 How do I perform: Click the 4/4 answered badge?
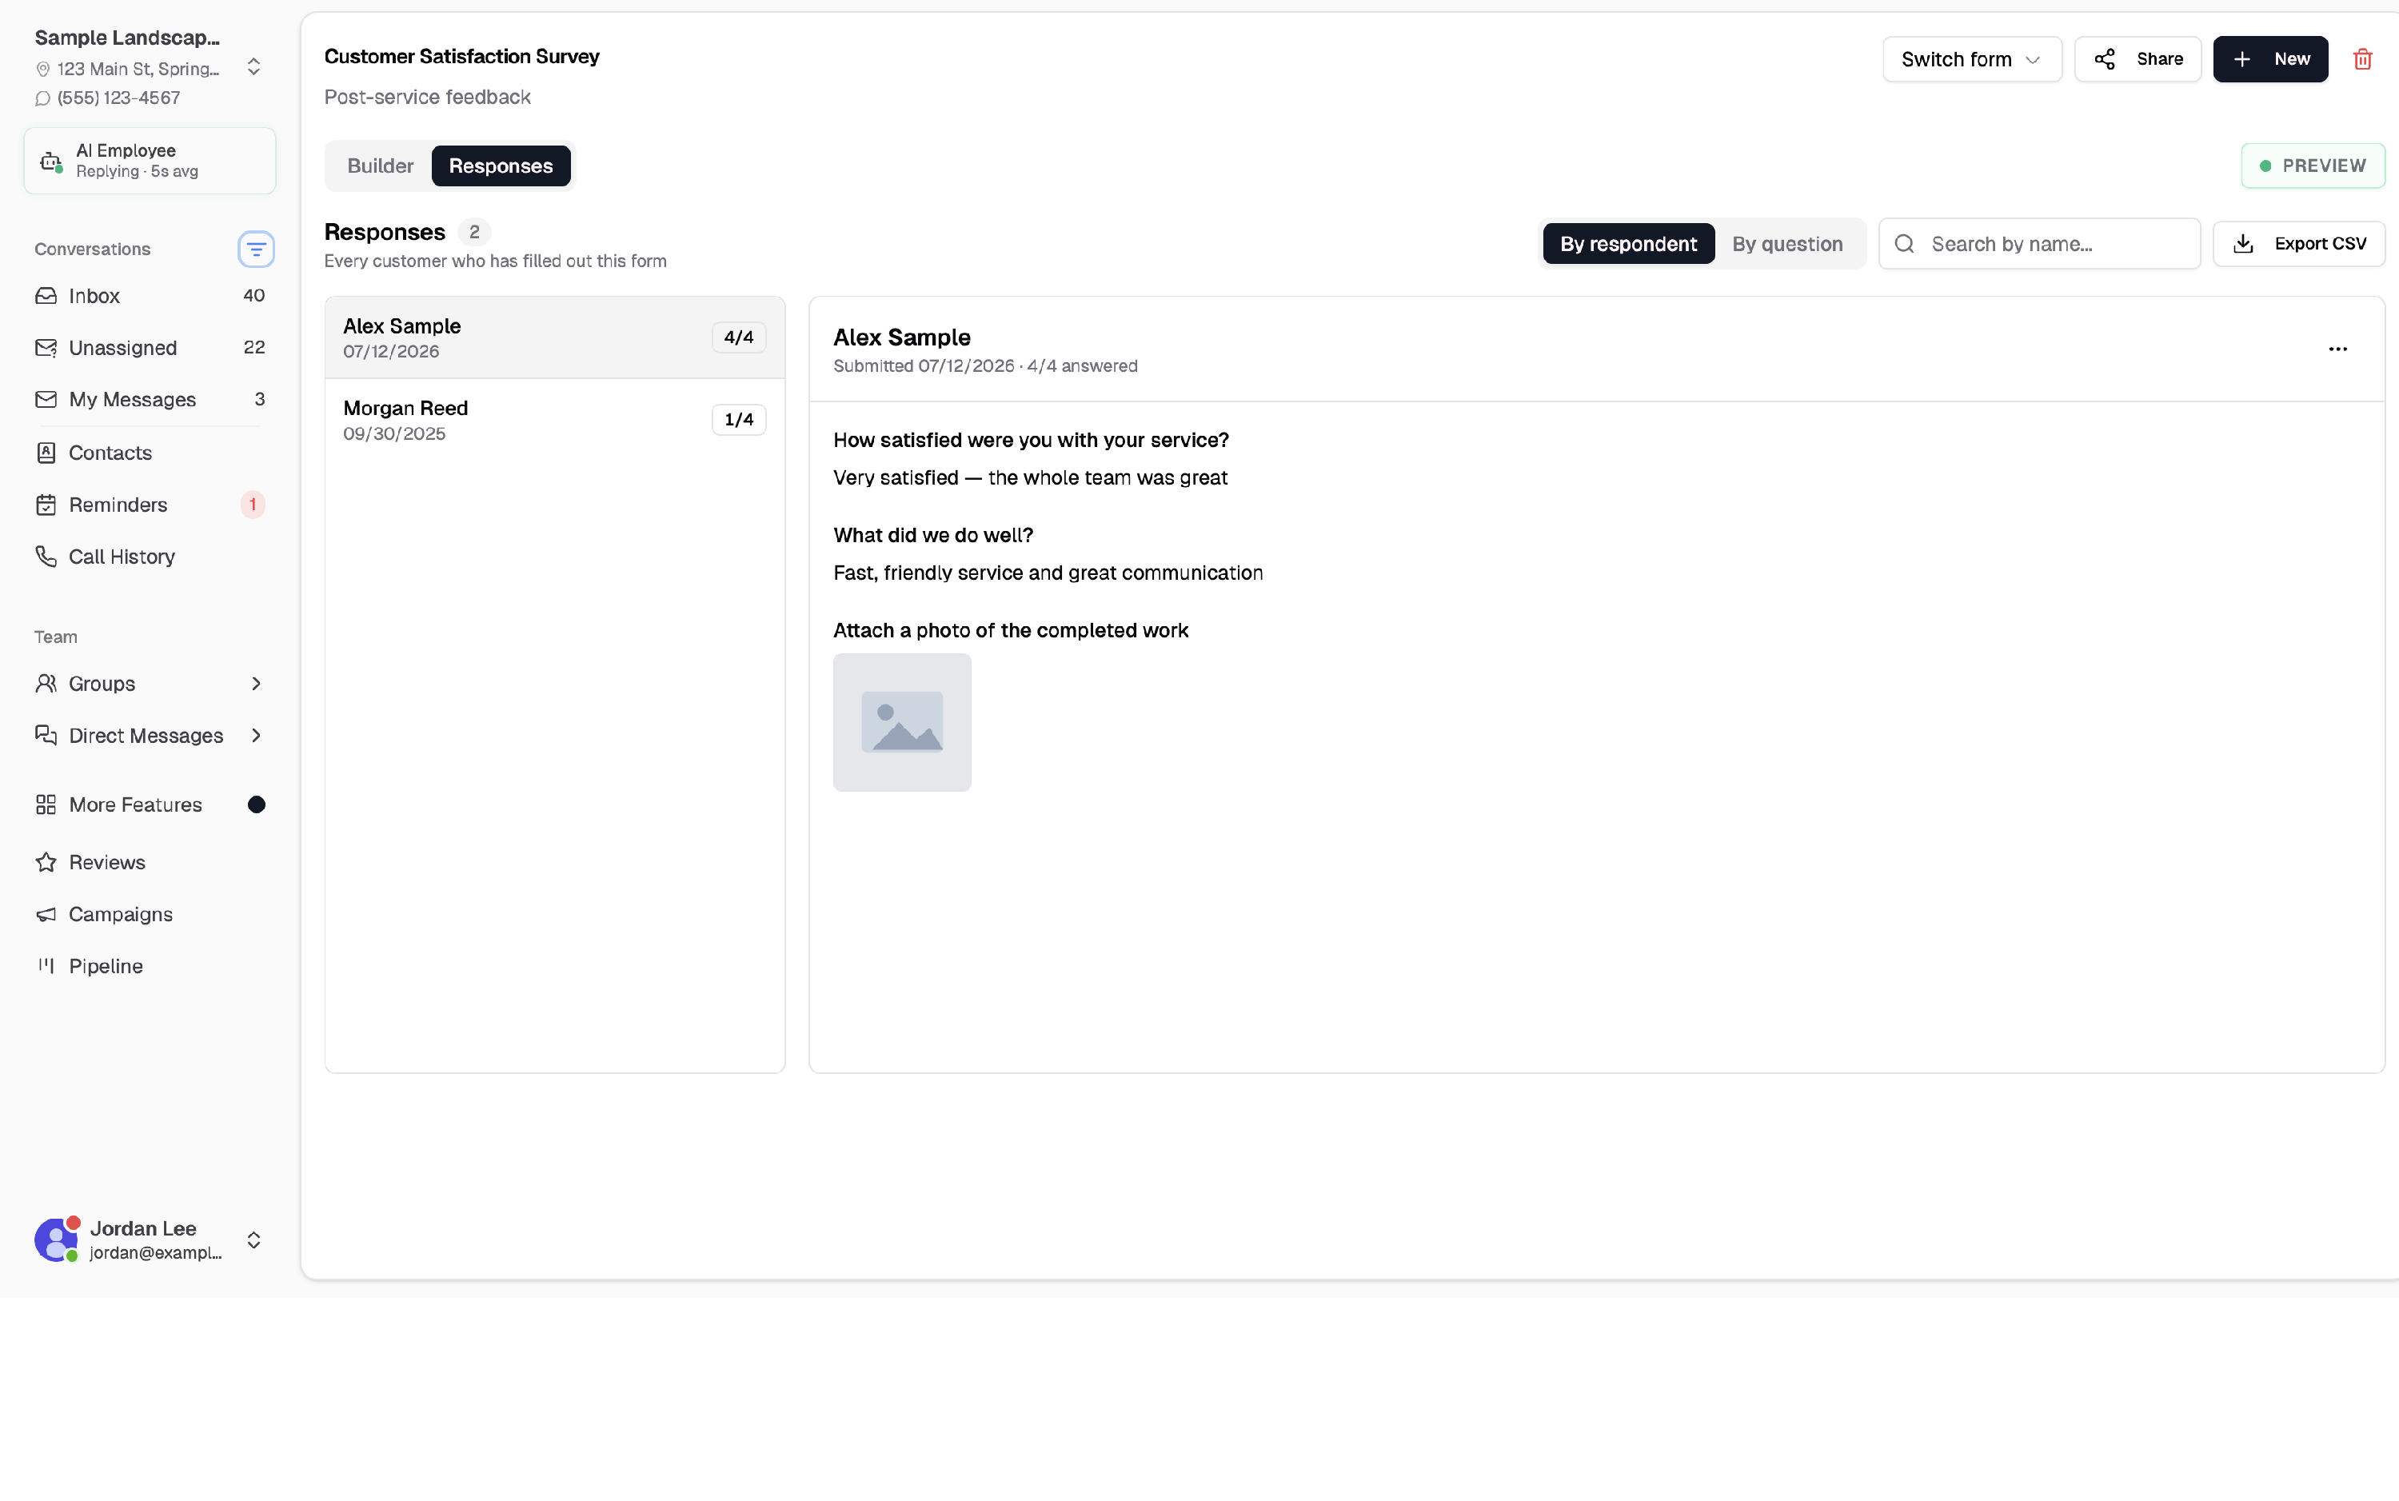pyautogui.click(x=738, y=337)
